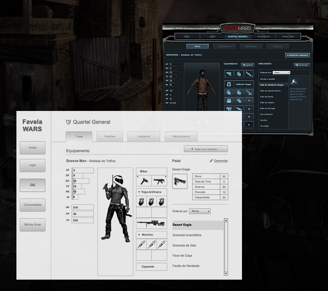Image resolution: width=328 pixels, height=291 pixels.
Task: Select the submachine gun in Mãos slot
Action: [x=159, y=180]
